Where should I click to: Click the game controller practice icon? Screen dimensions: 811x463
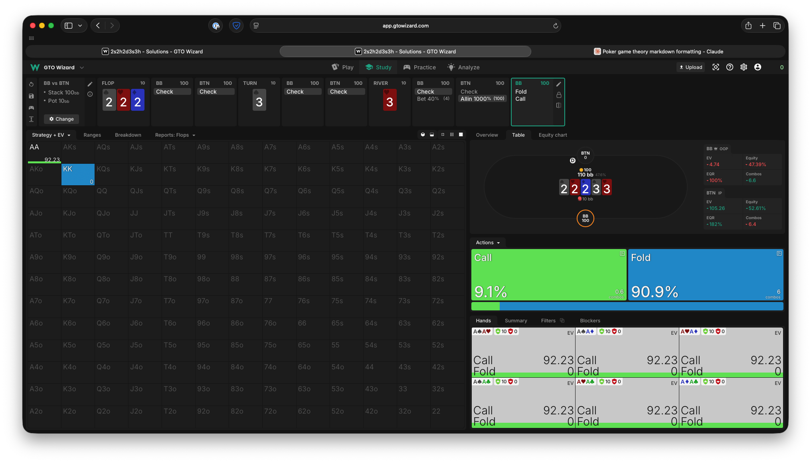[x=32, y=108]
